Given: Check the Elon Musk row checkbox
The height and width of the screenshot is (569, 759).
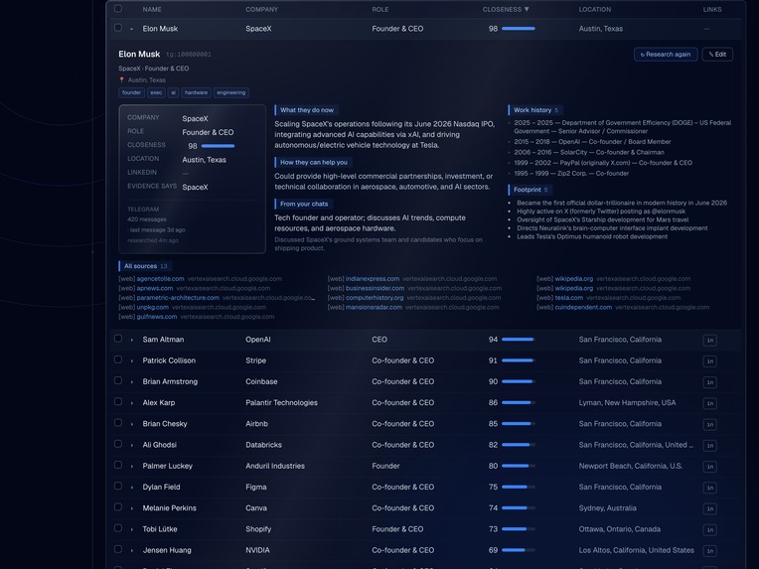Looking at the screenshot, I should [118, 28].
